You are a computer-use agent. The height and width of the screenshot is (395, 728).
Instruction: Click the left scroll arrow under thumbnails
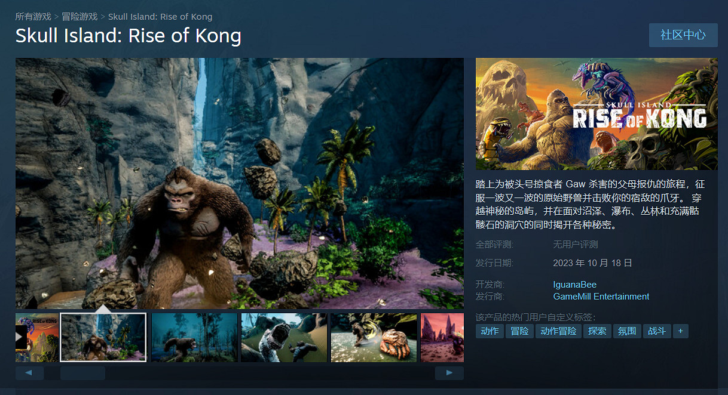point(29,374)
